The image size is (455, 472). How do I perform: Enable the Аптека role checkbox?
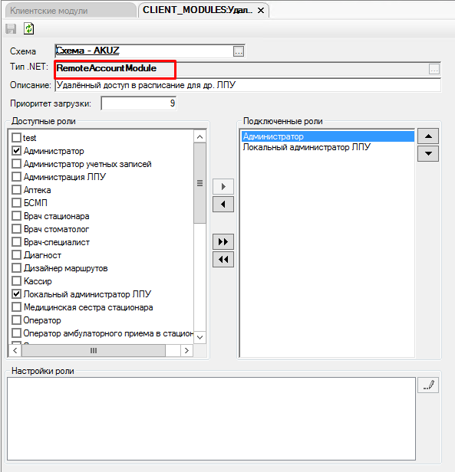click(x=16, y=190)
